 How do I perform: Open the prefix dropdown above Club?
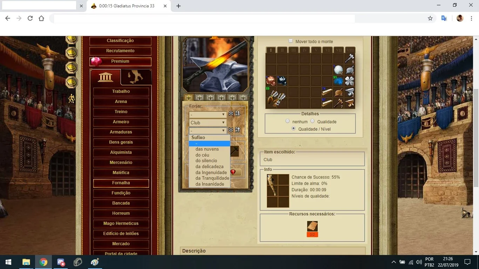click(x=208, y=115)
